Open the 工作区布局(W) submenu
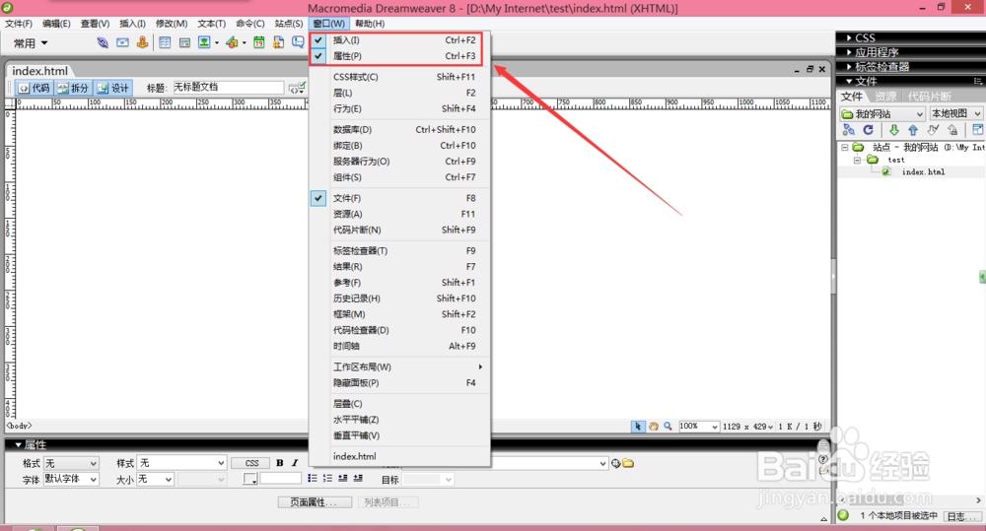This screenshot has height=531, width=986. click(399, 367)
